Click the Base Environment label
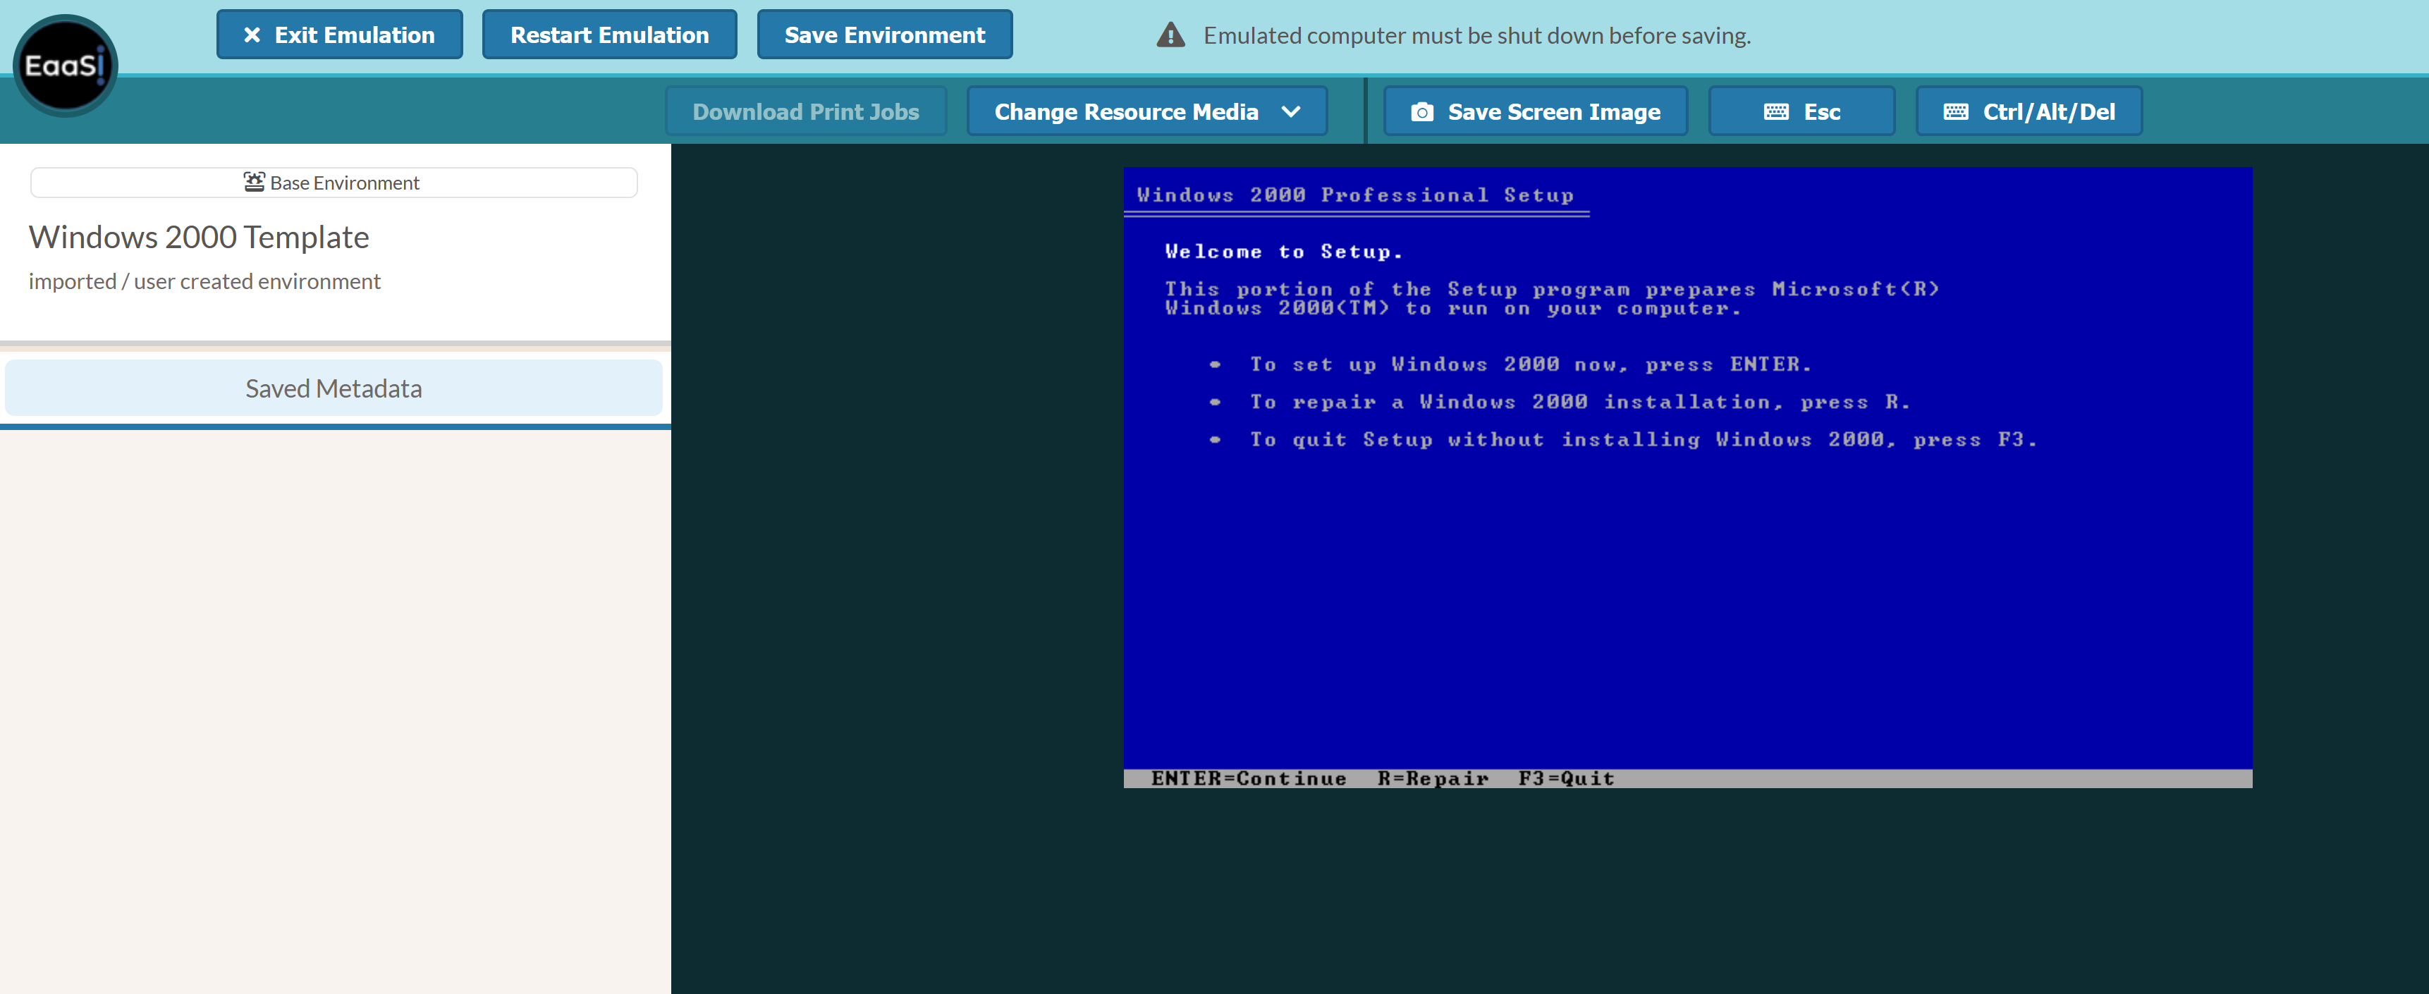This screenshot has height=994, width=2429. (x=344, y=183)
